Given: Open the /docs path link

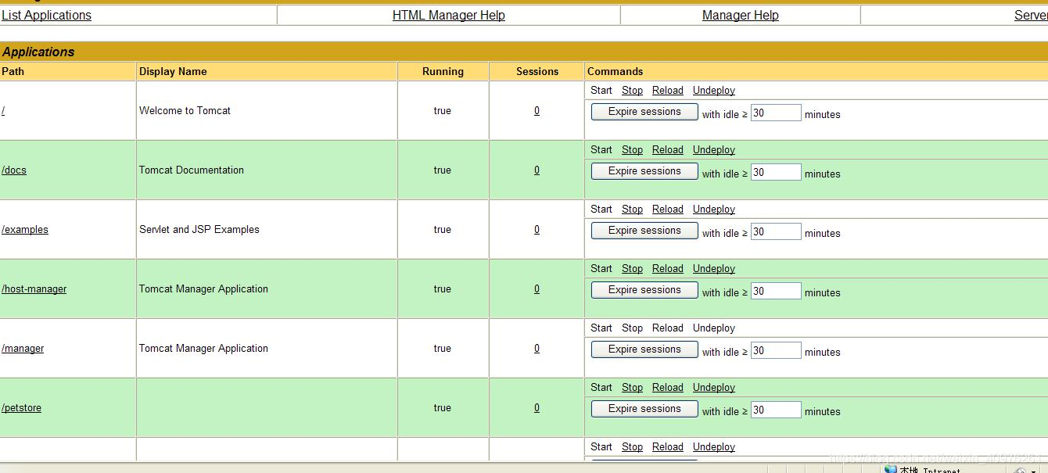Looking at the screenshot, I should pyautogui.click(x=14, y=170).
